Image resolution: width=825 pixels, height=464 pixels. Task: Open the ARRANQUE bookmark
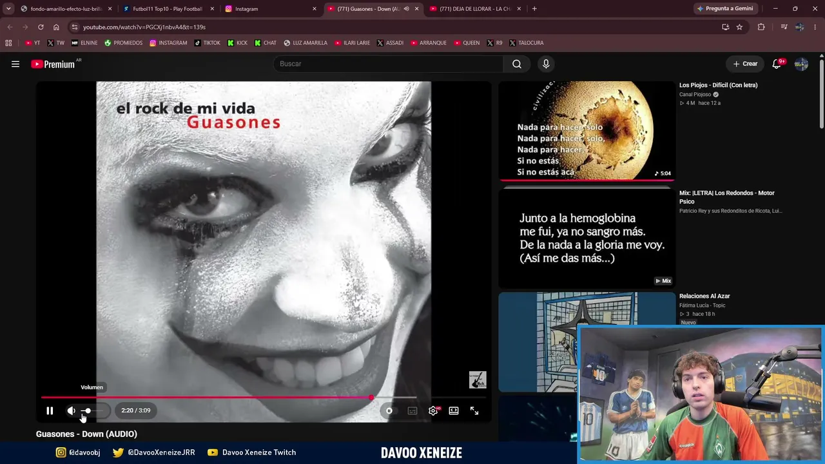[428, 43]
